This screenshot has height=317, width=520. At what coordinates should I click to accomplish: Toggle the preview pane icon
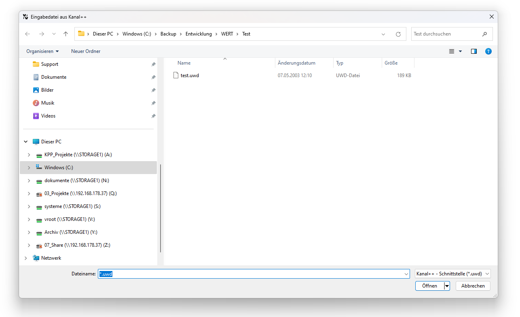coord(474,51)
